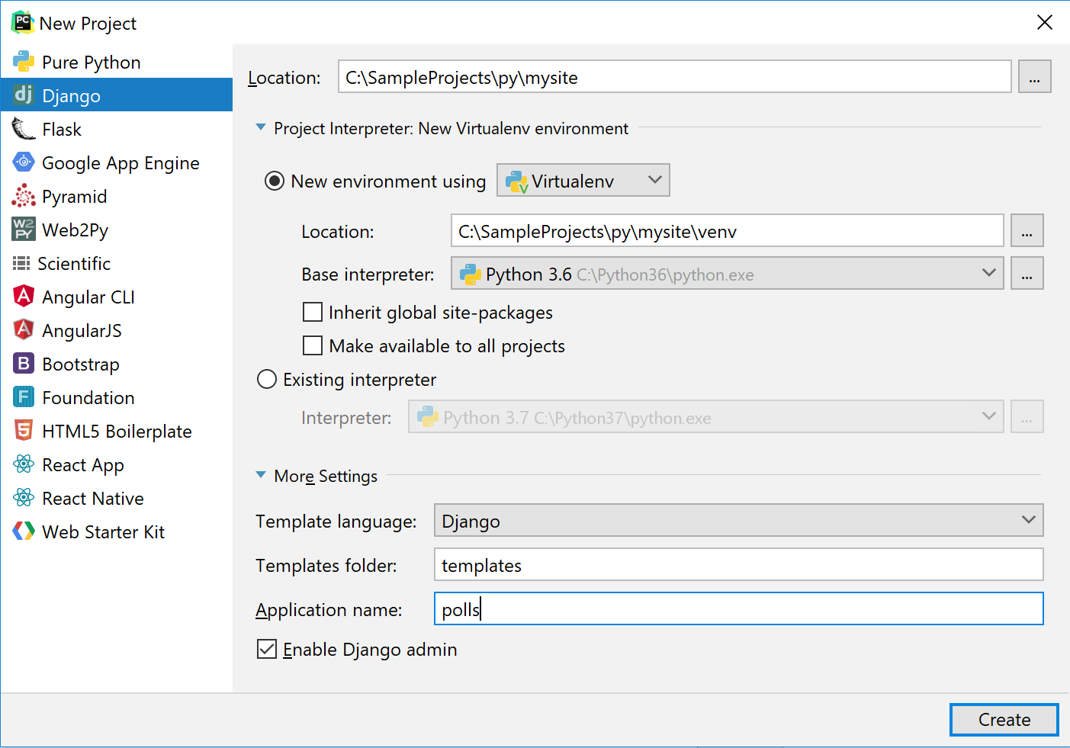
Task: Click the Create button
Action: click(x=1004, y=720)
